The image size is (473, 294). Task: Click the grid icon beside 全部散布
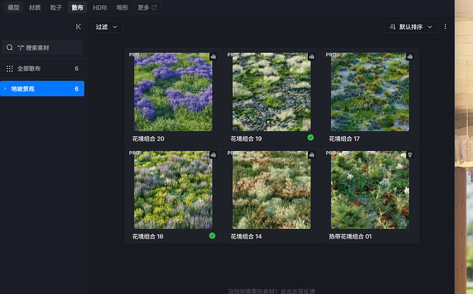point(10,68)
